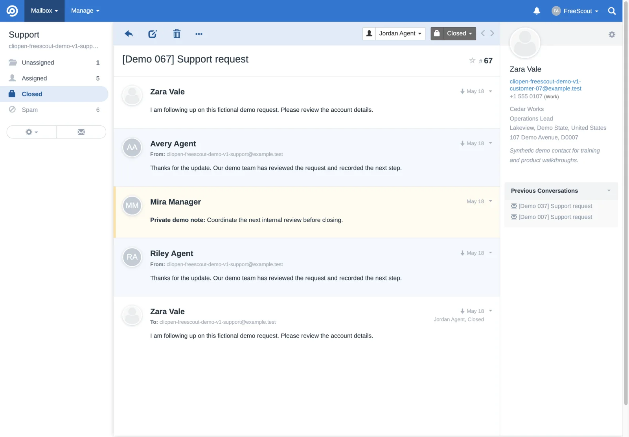
Task: Open the Avery Agent message options caret
Action: (490, 143)
